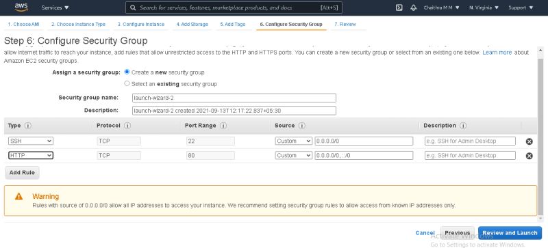The width and height of the screenshot is (548, 248).
Task: Open Source dropdown for SSH rule
Action: 294,141
